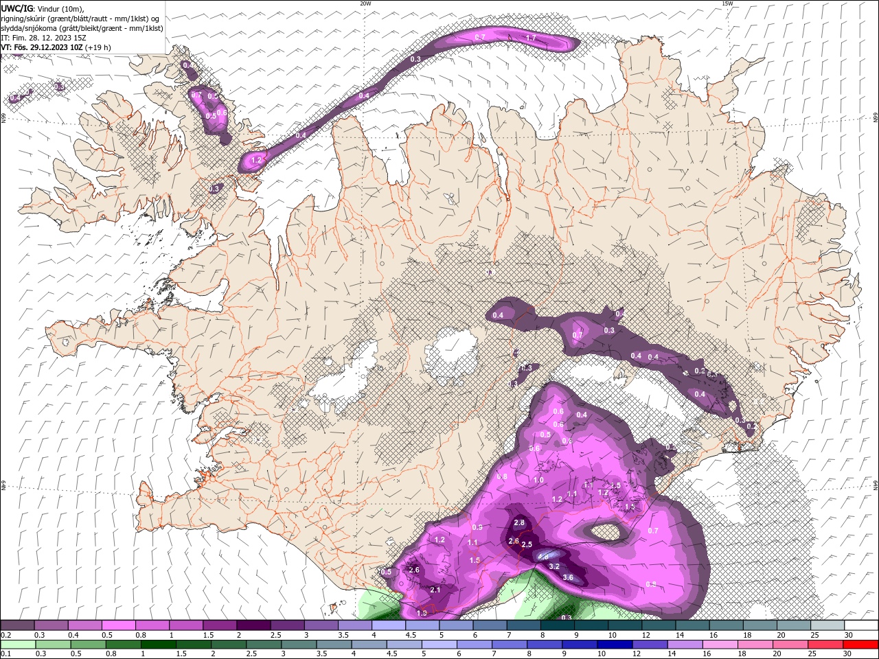Click the 'IT: Fim. 28. 12. 2023 15Z' line
The width and height of the screenshot is (879, 659).
(43, 38)
